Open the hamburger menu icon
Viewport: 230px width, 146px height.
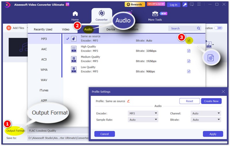[x=199, y=4]
